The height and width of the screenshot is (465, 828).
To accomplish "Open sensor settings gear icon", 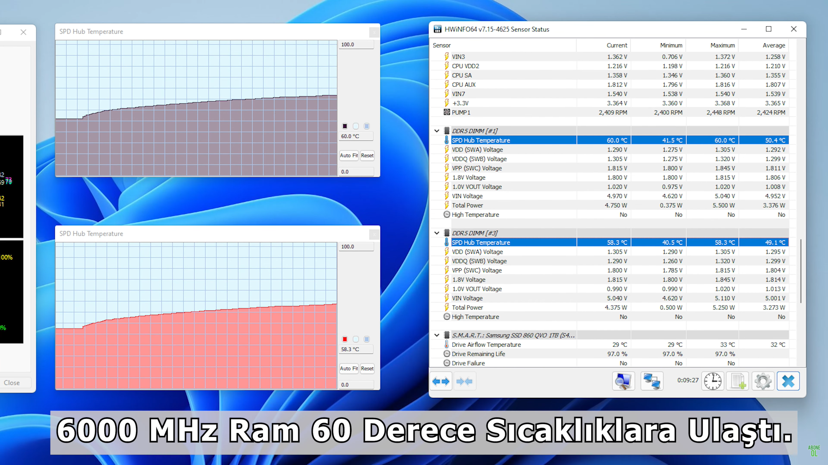I will (x=763, y=381).
